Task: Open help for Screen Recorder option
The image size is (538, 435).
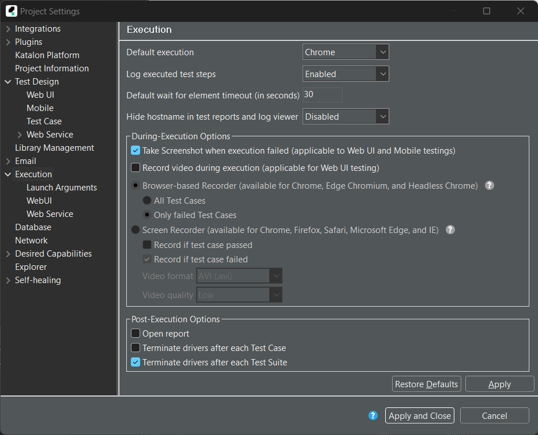Action: 450,230
